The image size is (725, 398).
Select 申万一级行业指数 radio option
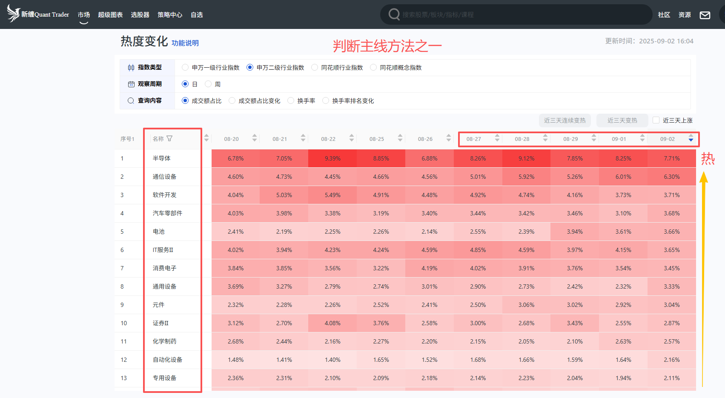[x=185, y=67]
